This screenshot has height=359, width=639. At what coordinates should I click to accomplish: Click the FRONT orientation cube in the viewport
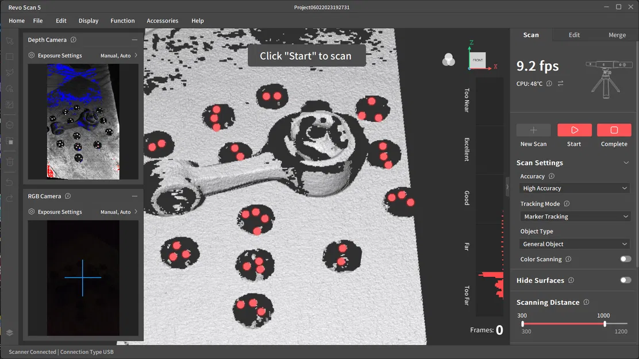479,59
